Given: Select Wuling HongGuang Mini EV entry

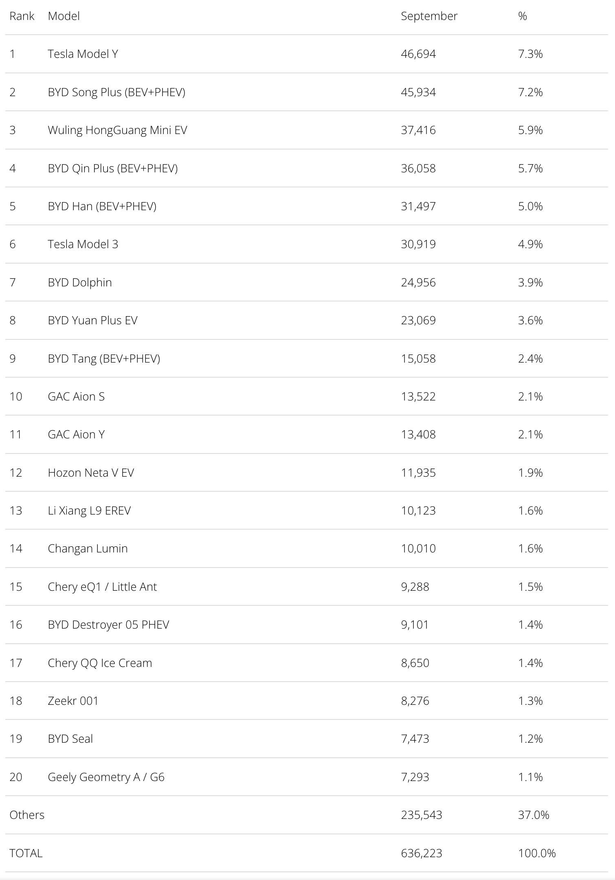Looking at the screenshot, I should tap(117, 130).
